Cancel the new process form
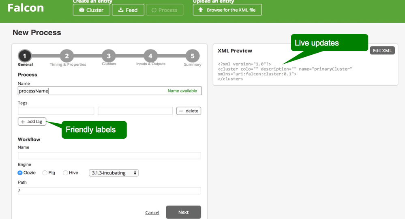This screenshot has height=219, width=405. 152,212
